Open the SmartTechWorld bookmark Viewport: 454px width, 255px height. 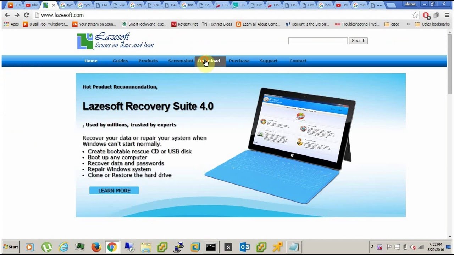[144, 24]
